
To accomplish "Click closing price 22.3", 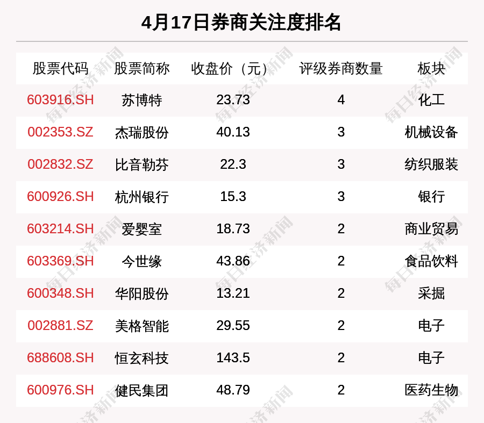I will pyautogui.click(x=233, y=164).
